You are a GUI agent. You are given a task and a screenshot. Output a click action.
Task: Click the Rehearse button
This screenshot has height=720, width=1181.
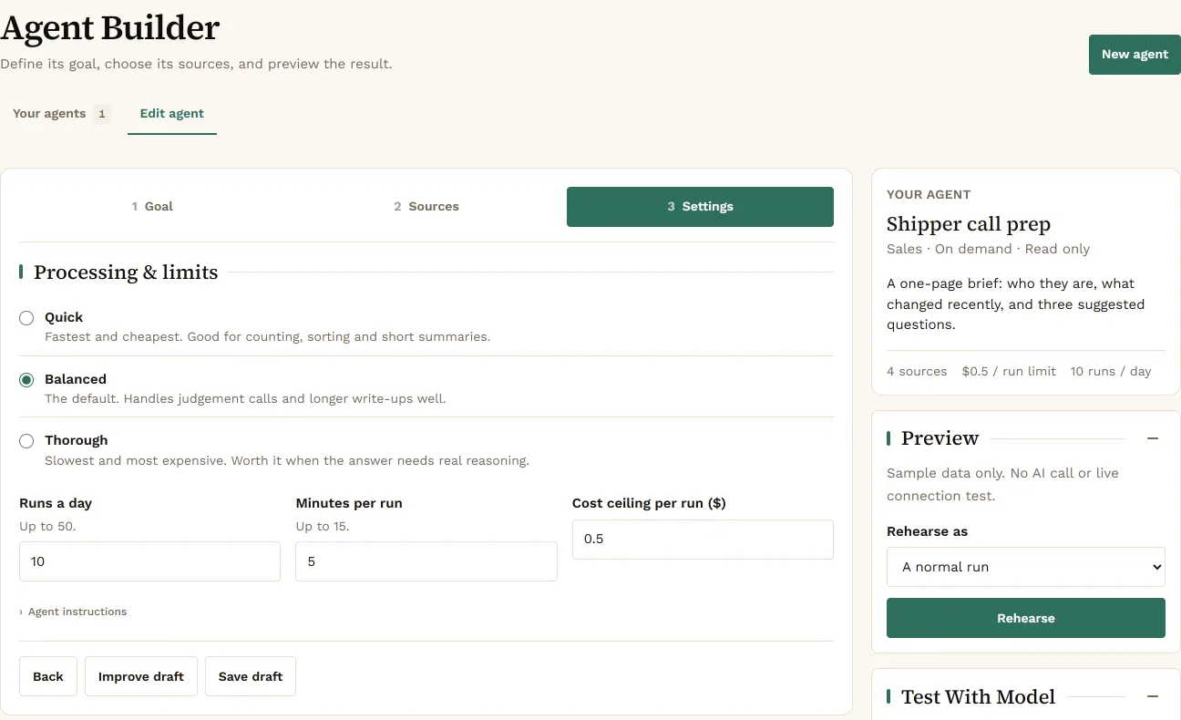click(x=1026, y=618)
